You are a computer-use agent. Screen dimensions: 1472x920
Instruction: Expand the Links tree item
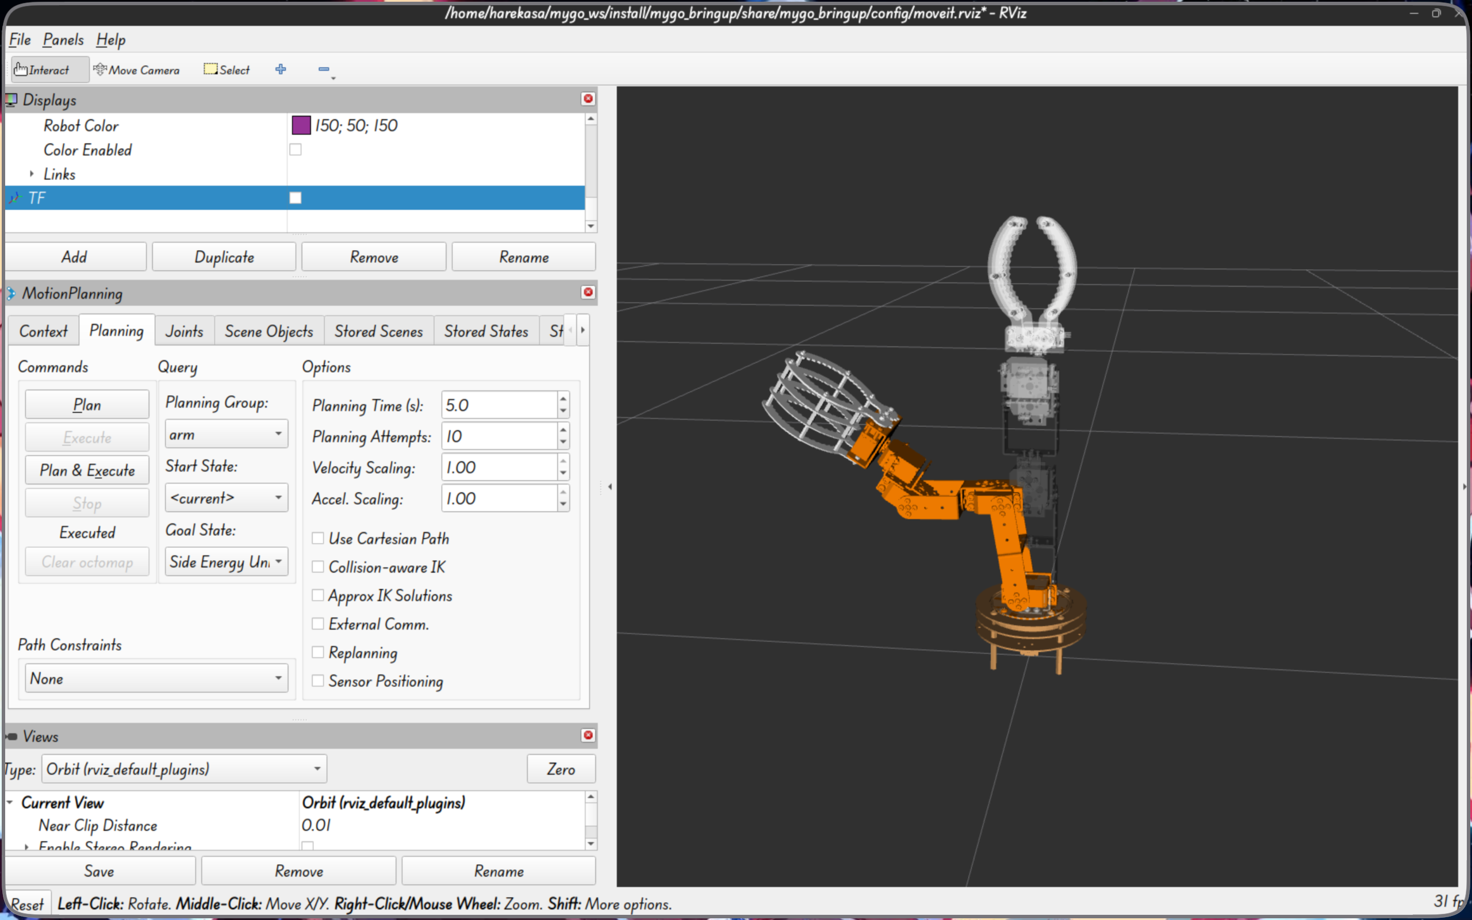(32, 174)
